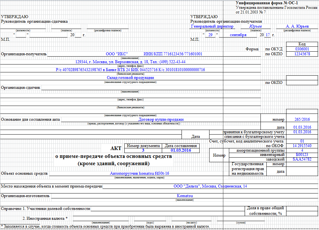Select the italic signature "Юрьев"
This screenshot has width=319, height=230.
pyautogui.click(x=256, y=26)
